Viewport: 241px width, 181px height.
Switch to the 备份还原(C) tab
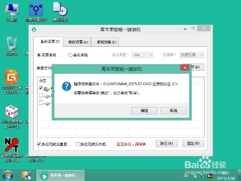(x=48, y=42)
